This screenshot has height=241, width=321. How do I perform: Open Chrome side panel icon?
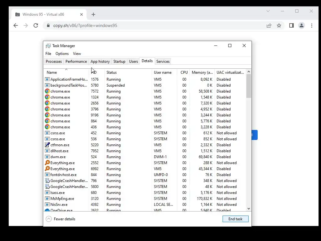[292, 25]
